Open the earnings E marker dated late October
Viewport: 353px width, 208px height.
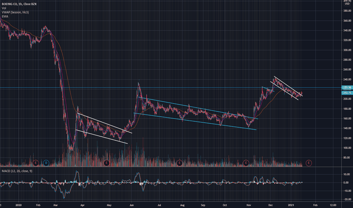[x=246, y=163]
